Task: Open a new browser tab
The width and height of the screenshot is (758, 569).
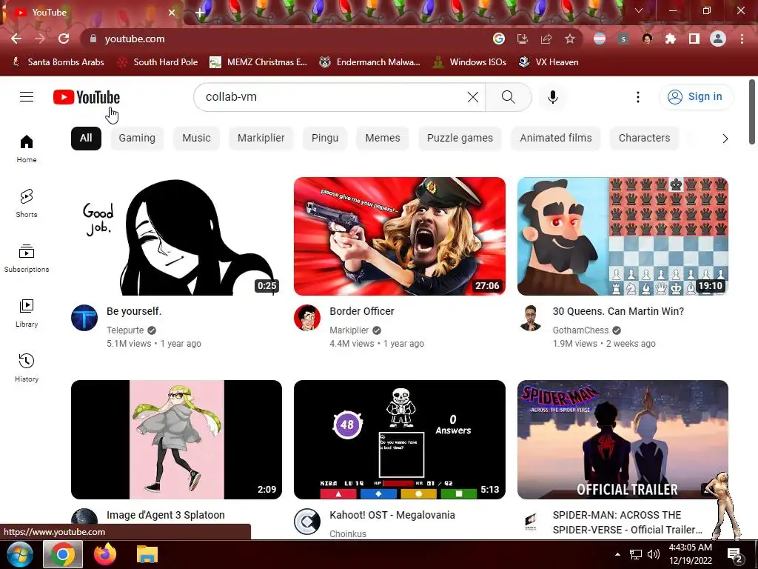Action: click(200, 13)
